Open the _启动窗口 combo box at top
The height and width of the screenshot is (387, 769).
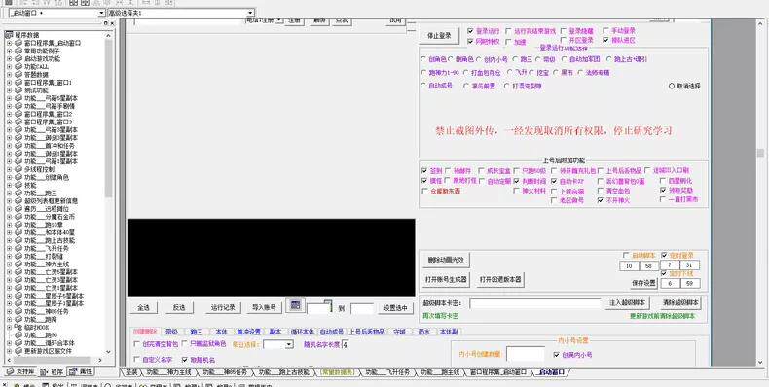pos(56,13)
